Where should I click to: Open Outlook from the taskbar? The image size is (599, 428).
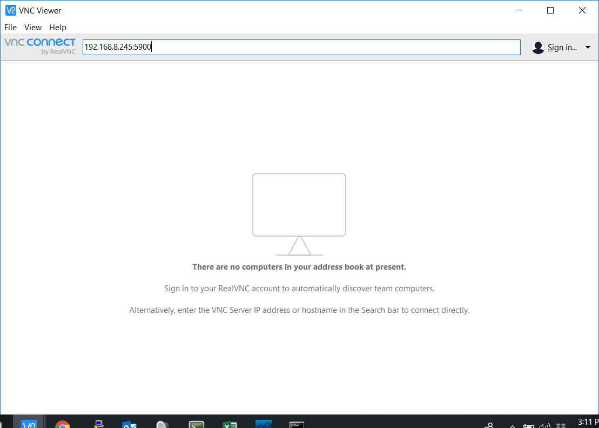click(129, 423)
